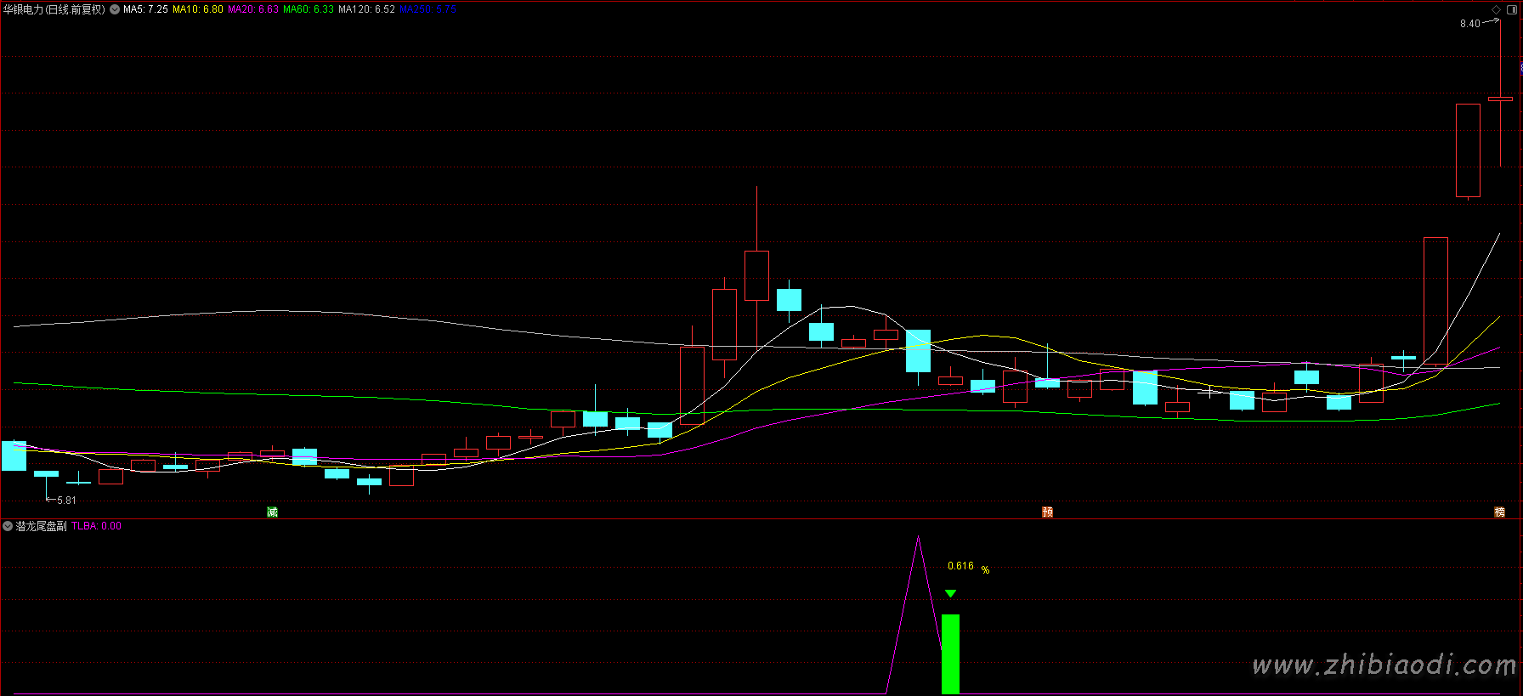The image size is (1523, 696).
Task: Click the TLBA: 0.00 indicator value
Action: click(96, 526)
